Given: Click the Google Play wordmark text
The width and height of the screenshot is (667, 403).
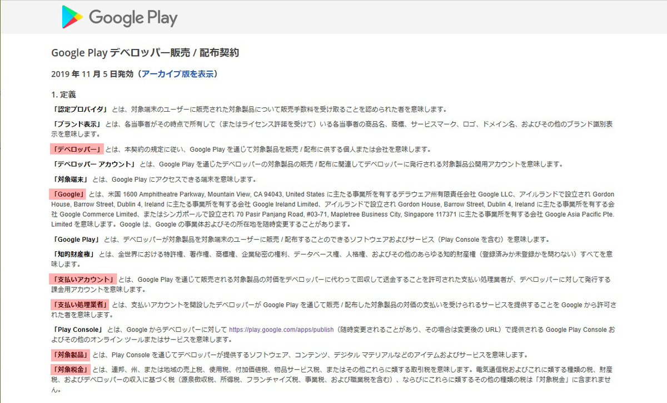Looking at the screenshot, I should 133,18.
